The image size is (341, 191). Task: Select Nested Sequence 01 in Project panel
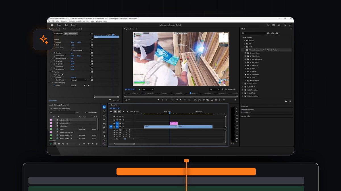click(x=66, y=135)
